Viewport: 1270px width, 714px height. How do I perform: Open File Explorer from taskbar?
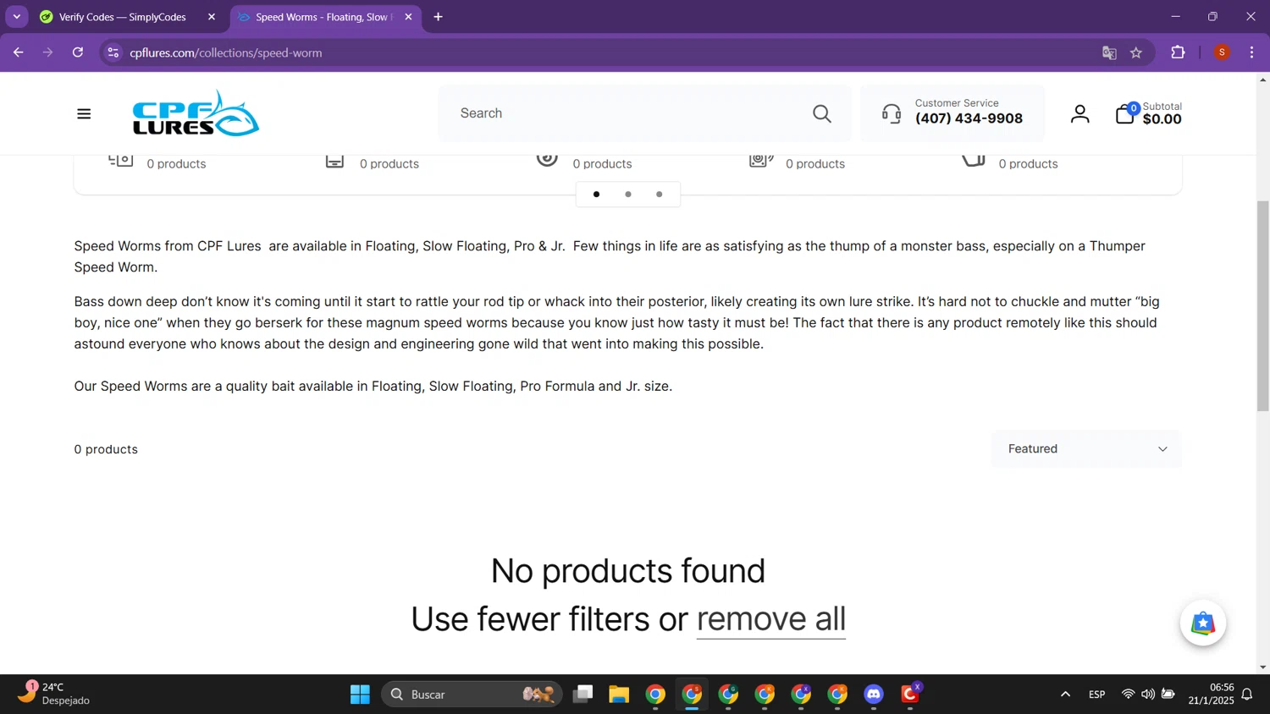pyautogui.click(x=619, y=695)
